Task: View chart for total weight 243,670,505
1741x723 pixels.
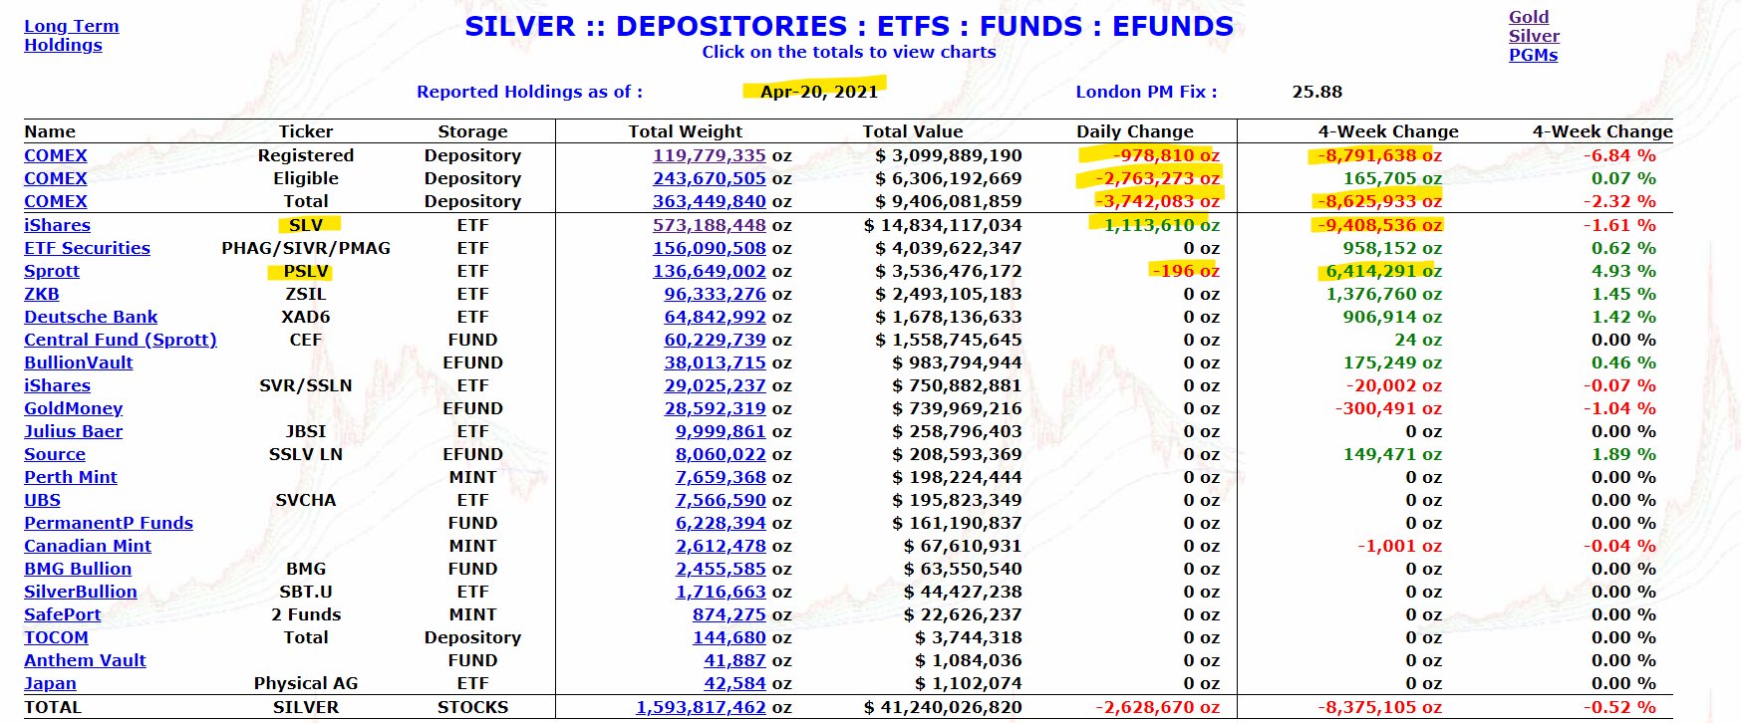Action: coord(710,178)
